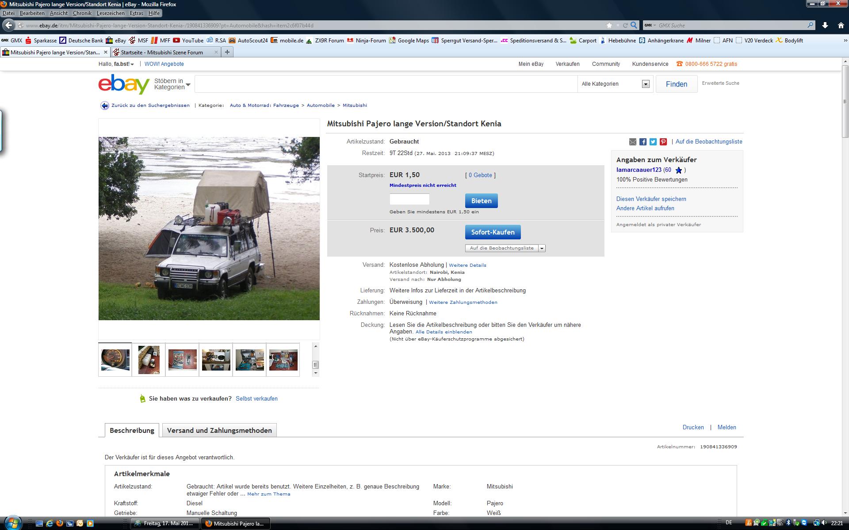
Task: Expand Auf die Beobachtungsliste dropdown
Action: (x=542, y=248)
